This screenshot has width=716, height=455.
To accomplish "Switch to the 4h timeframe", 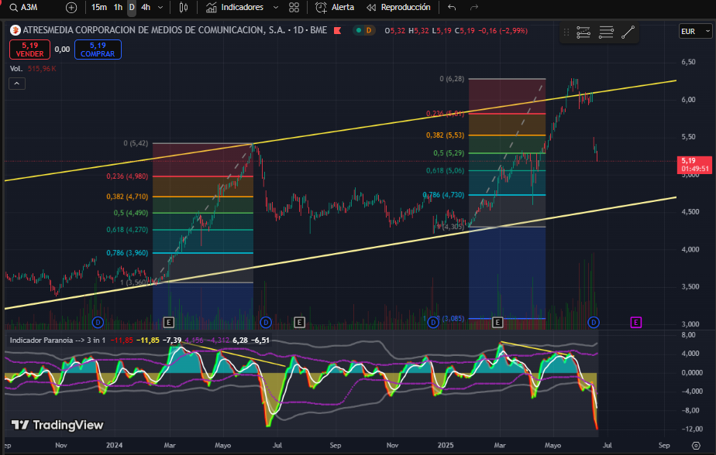I will [146, 7].
